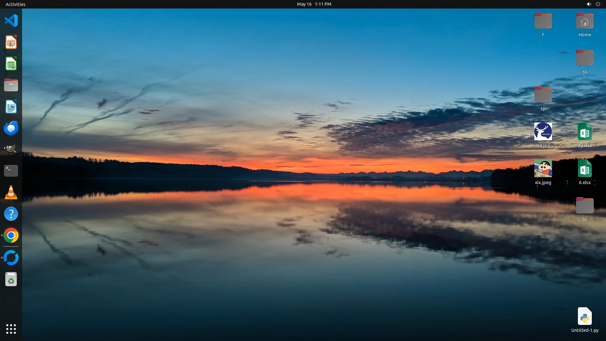Click the Show Applications grid button
Viewport: 606px width, 341px height.
[x=11, y=329]
